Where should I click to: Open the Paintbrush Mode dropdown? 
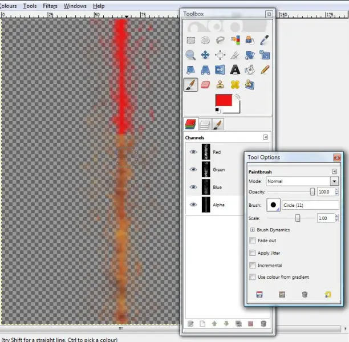tap(302, 181)
